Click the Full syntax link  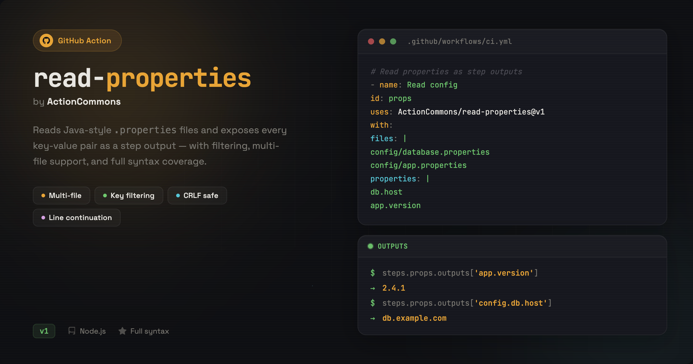point(149,331)
